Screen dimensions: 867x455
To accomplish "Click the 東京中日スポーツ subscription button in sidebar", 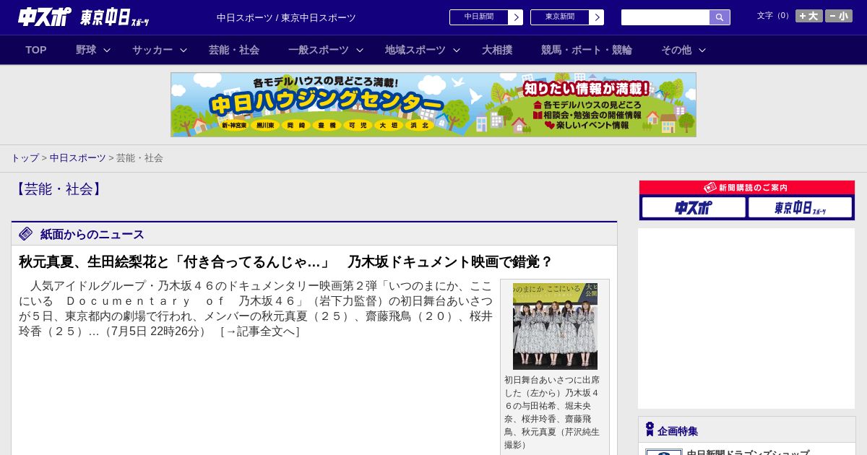I will pos(801,207).
